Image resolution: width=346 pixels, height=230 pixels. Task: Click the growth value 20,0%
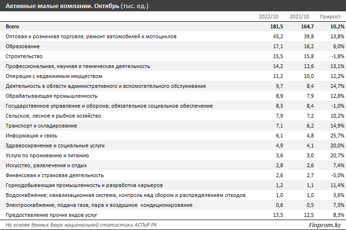click(x=337, y=145)
